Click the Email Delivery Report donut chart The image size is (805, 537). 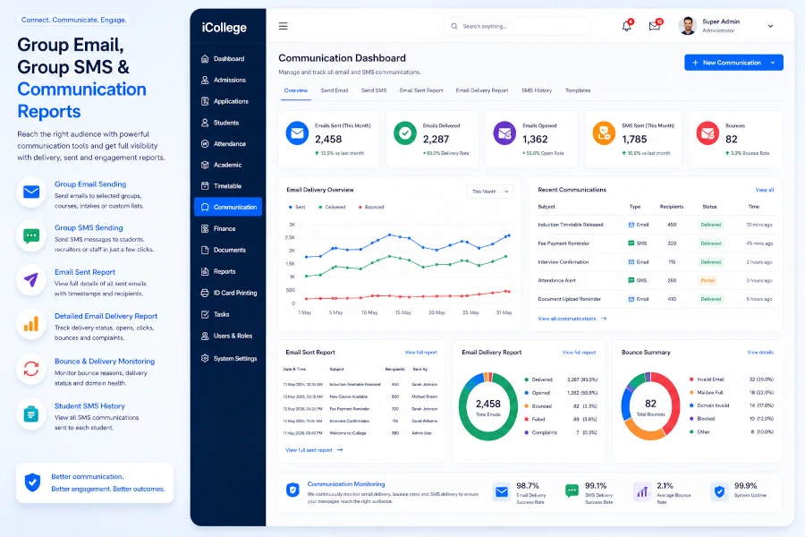(487, 407)
